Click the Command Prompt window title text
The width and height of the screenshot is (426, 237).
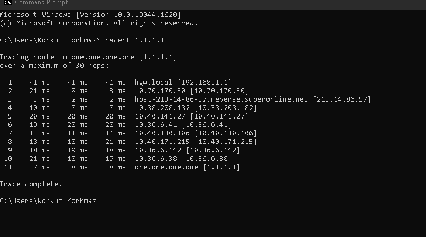tap(41, 3)
